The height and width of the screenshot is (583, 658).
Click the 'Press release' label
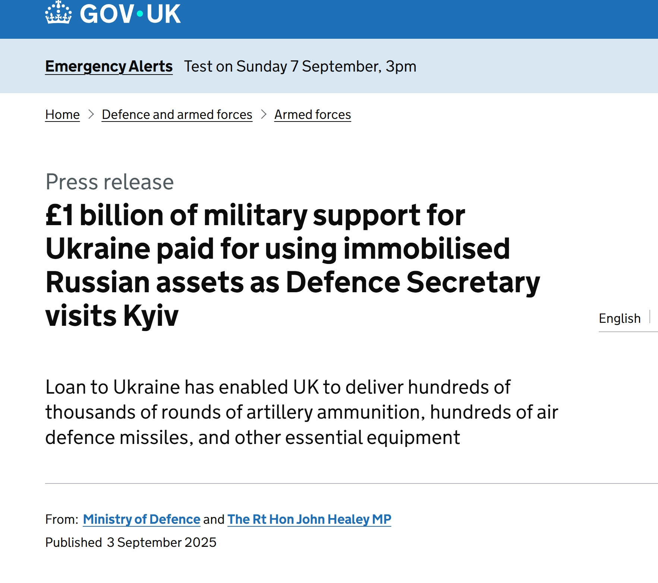point(110,182)
